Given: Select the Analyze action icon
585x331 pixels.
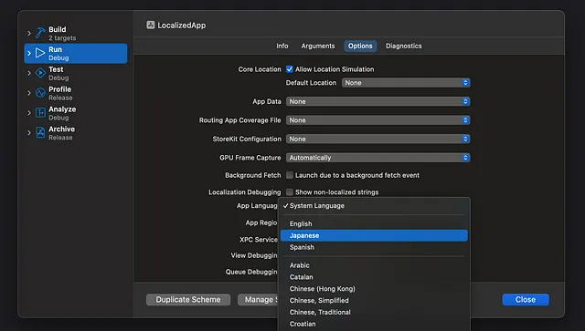Looking at the screenshot, I should click(x=40, y=112).
